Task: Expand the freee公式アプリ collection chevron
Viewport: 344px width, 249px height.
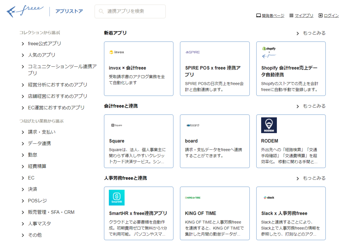Action: click(23, 44)
